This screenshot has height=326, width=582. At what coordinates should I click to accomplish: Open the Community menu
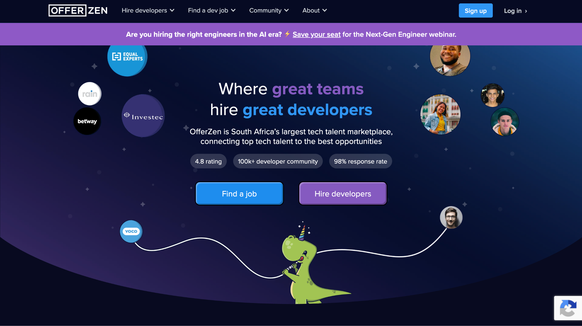(x=269, y=10)
